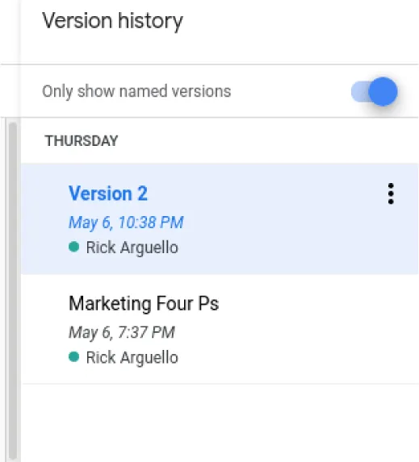Screen dimensions: 419x462
Task: Turn off Only show named versions switch
Action: pos(374,92)
